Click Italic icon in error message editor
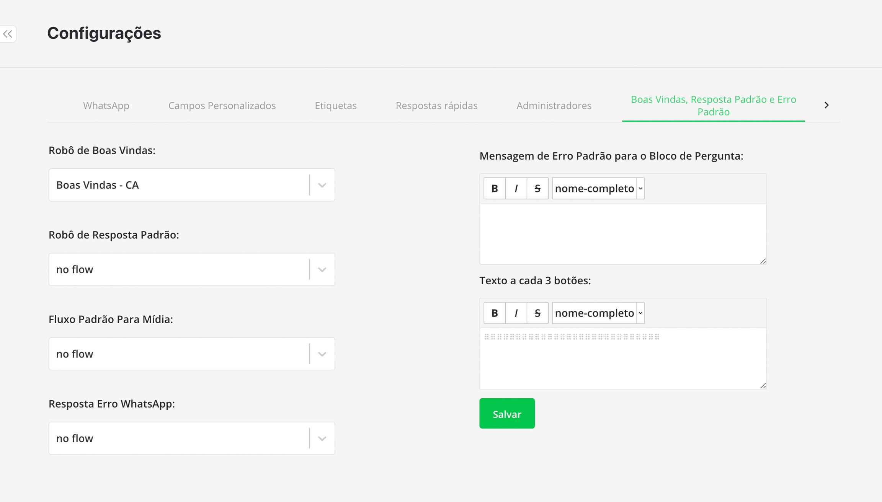882x502 pixels. coord(516,188)
